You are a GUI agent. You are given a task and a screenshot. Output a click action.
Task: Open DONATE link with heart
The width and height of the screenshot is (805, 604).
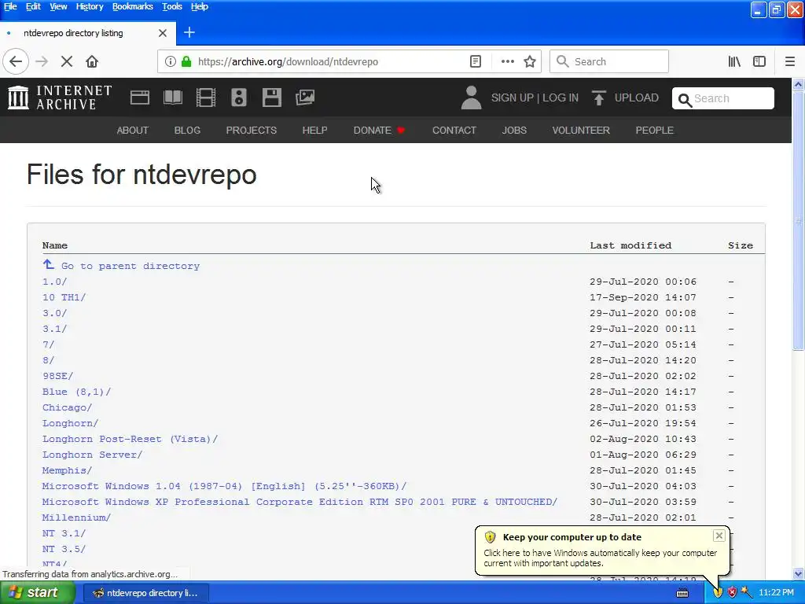(380, 130)
